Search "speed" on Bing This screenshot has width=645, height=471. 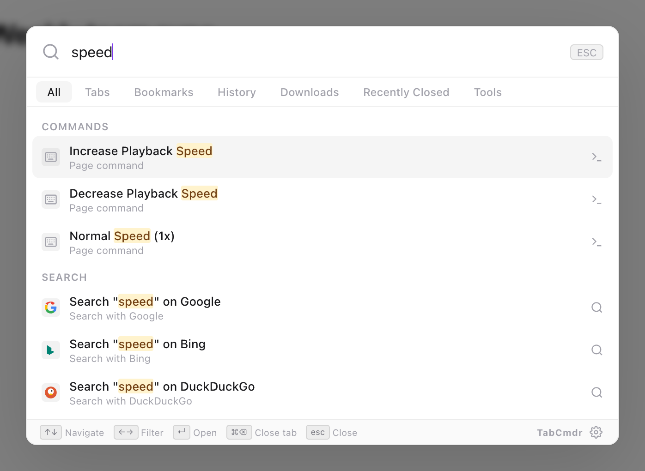coord(322,350)
